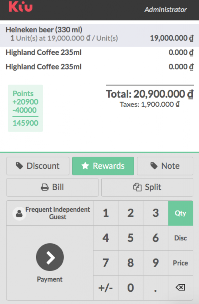This screenshot has height=304, width=199.
Task: Activate Qty keypad mode
Action: [x=181, y=213]
